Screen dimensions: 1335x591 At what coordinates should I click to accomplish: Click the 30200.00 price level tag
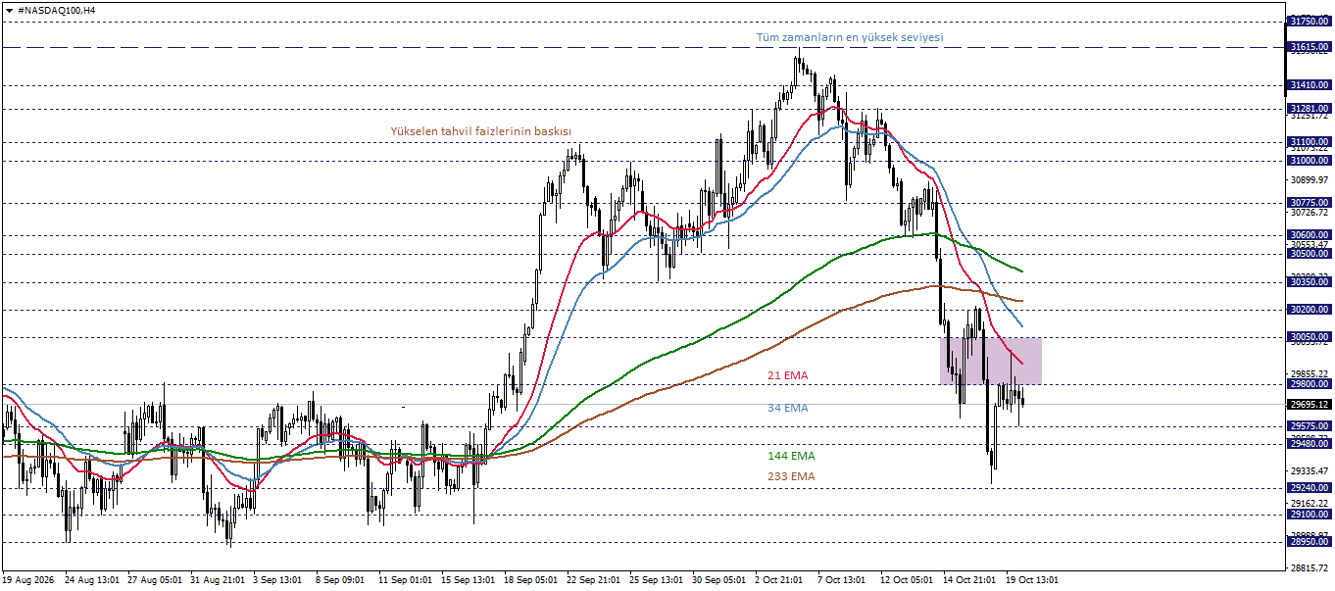click(1309, 310)
